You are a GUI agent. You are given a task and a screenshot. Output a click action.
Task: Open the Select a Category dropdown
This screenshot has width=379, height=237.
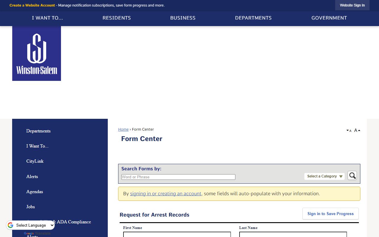(x=325, y=176)
